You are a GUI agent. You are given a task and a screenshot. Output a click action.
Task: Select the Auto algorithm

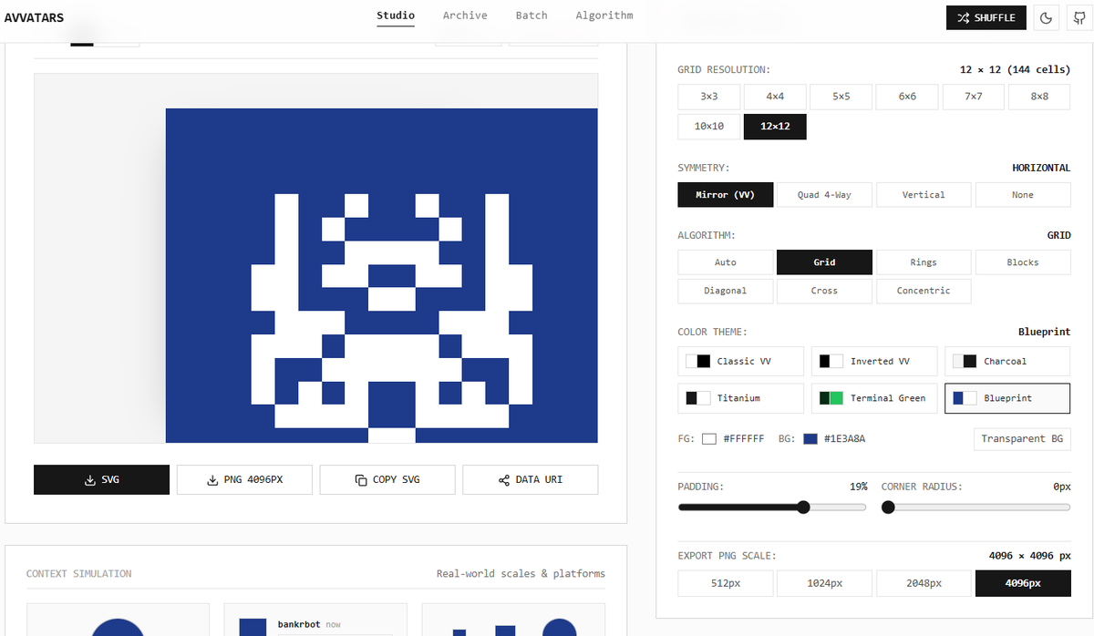point(726,262)
